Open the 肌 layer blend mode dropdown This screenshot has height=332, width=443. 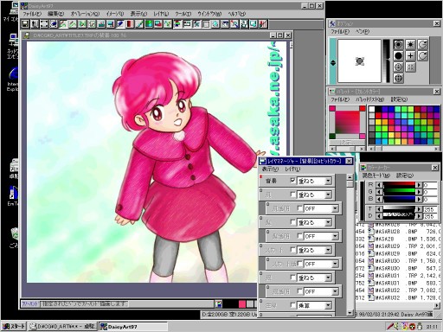coord(328,222)
